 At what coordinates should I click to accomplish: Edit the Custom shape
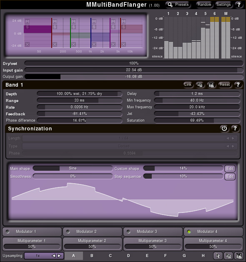point(230,169)
